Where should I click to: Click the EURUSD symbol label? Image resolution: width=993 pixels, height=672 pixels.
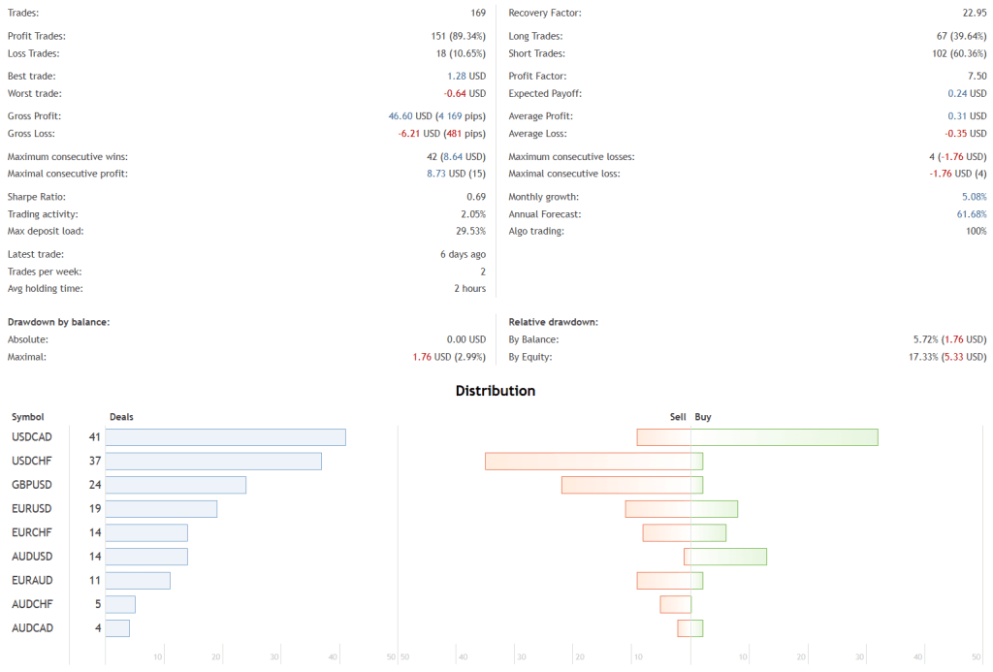[x=31, y=509]
